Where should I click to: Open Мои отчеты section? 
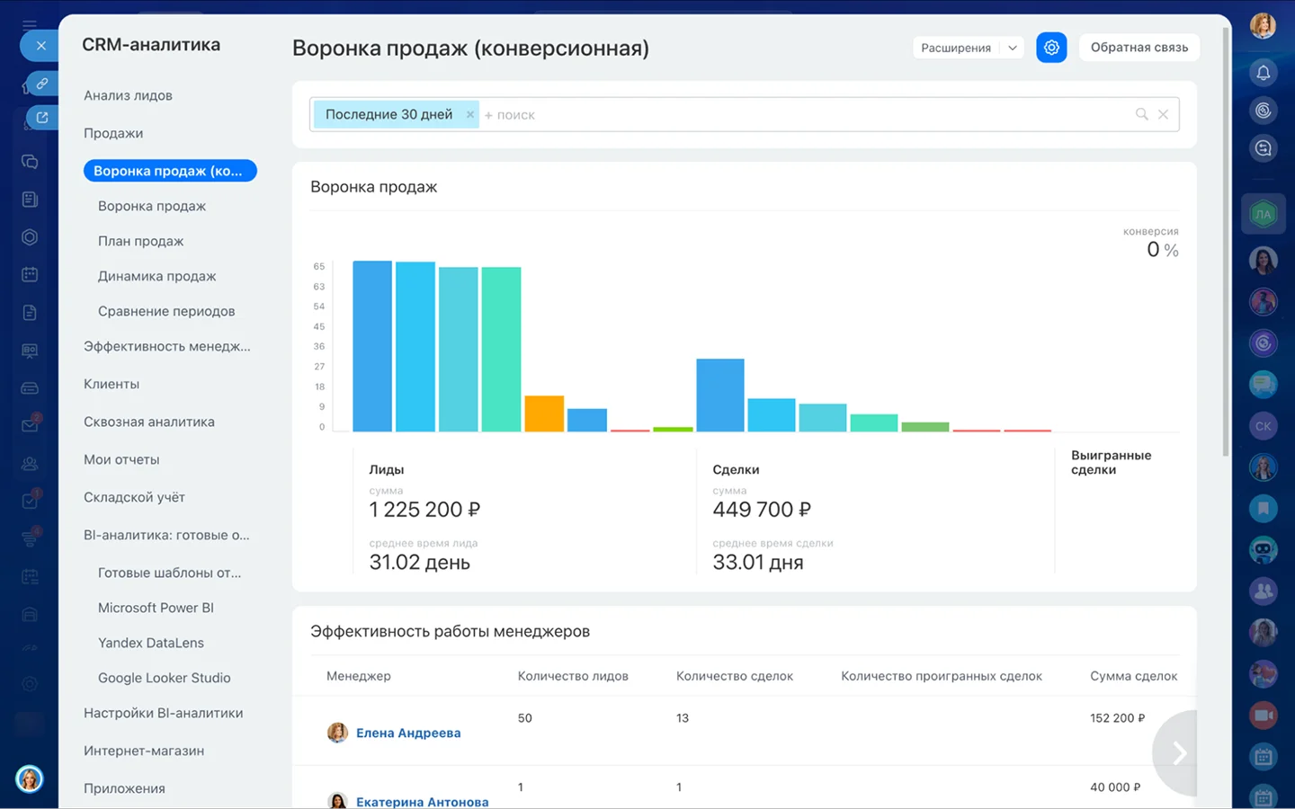coord(121,459)
